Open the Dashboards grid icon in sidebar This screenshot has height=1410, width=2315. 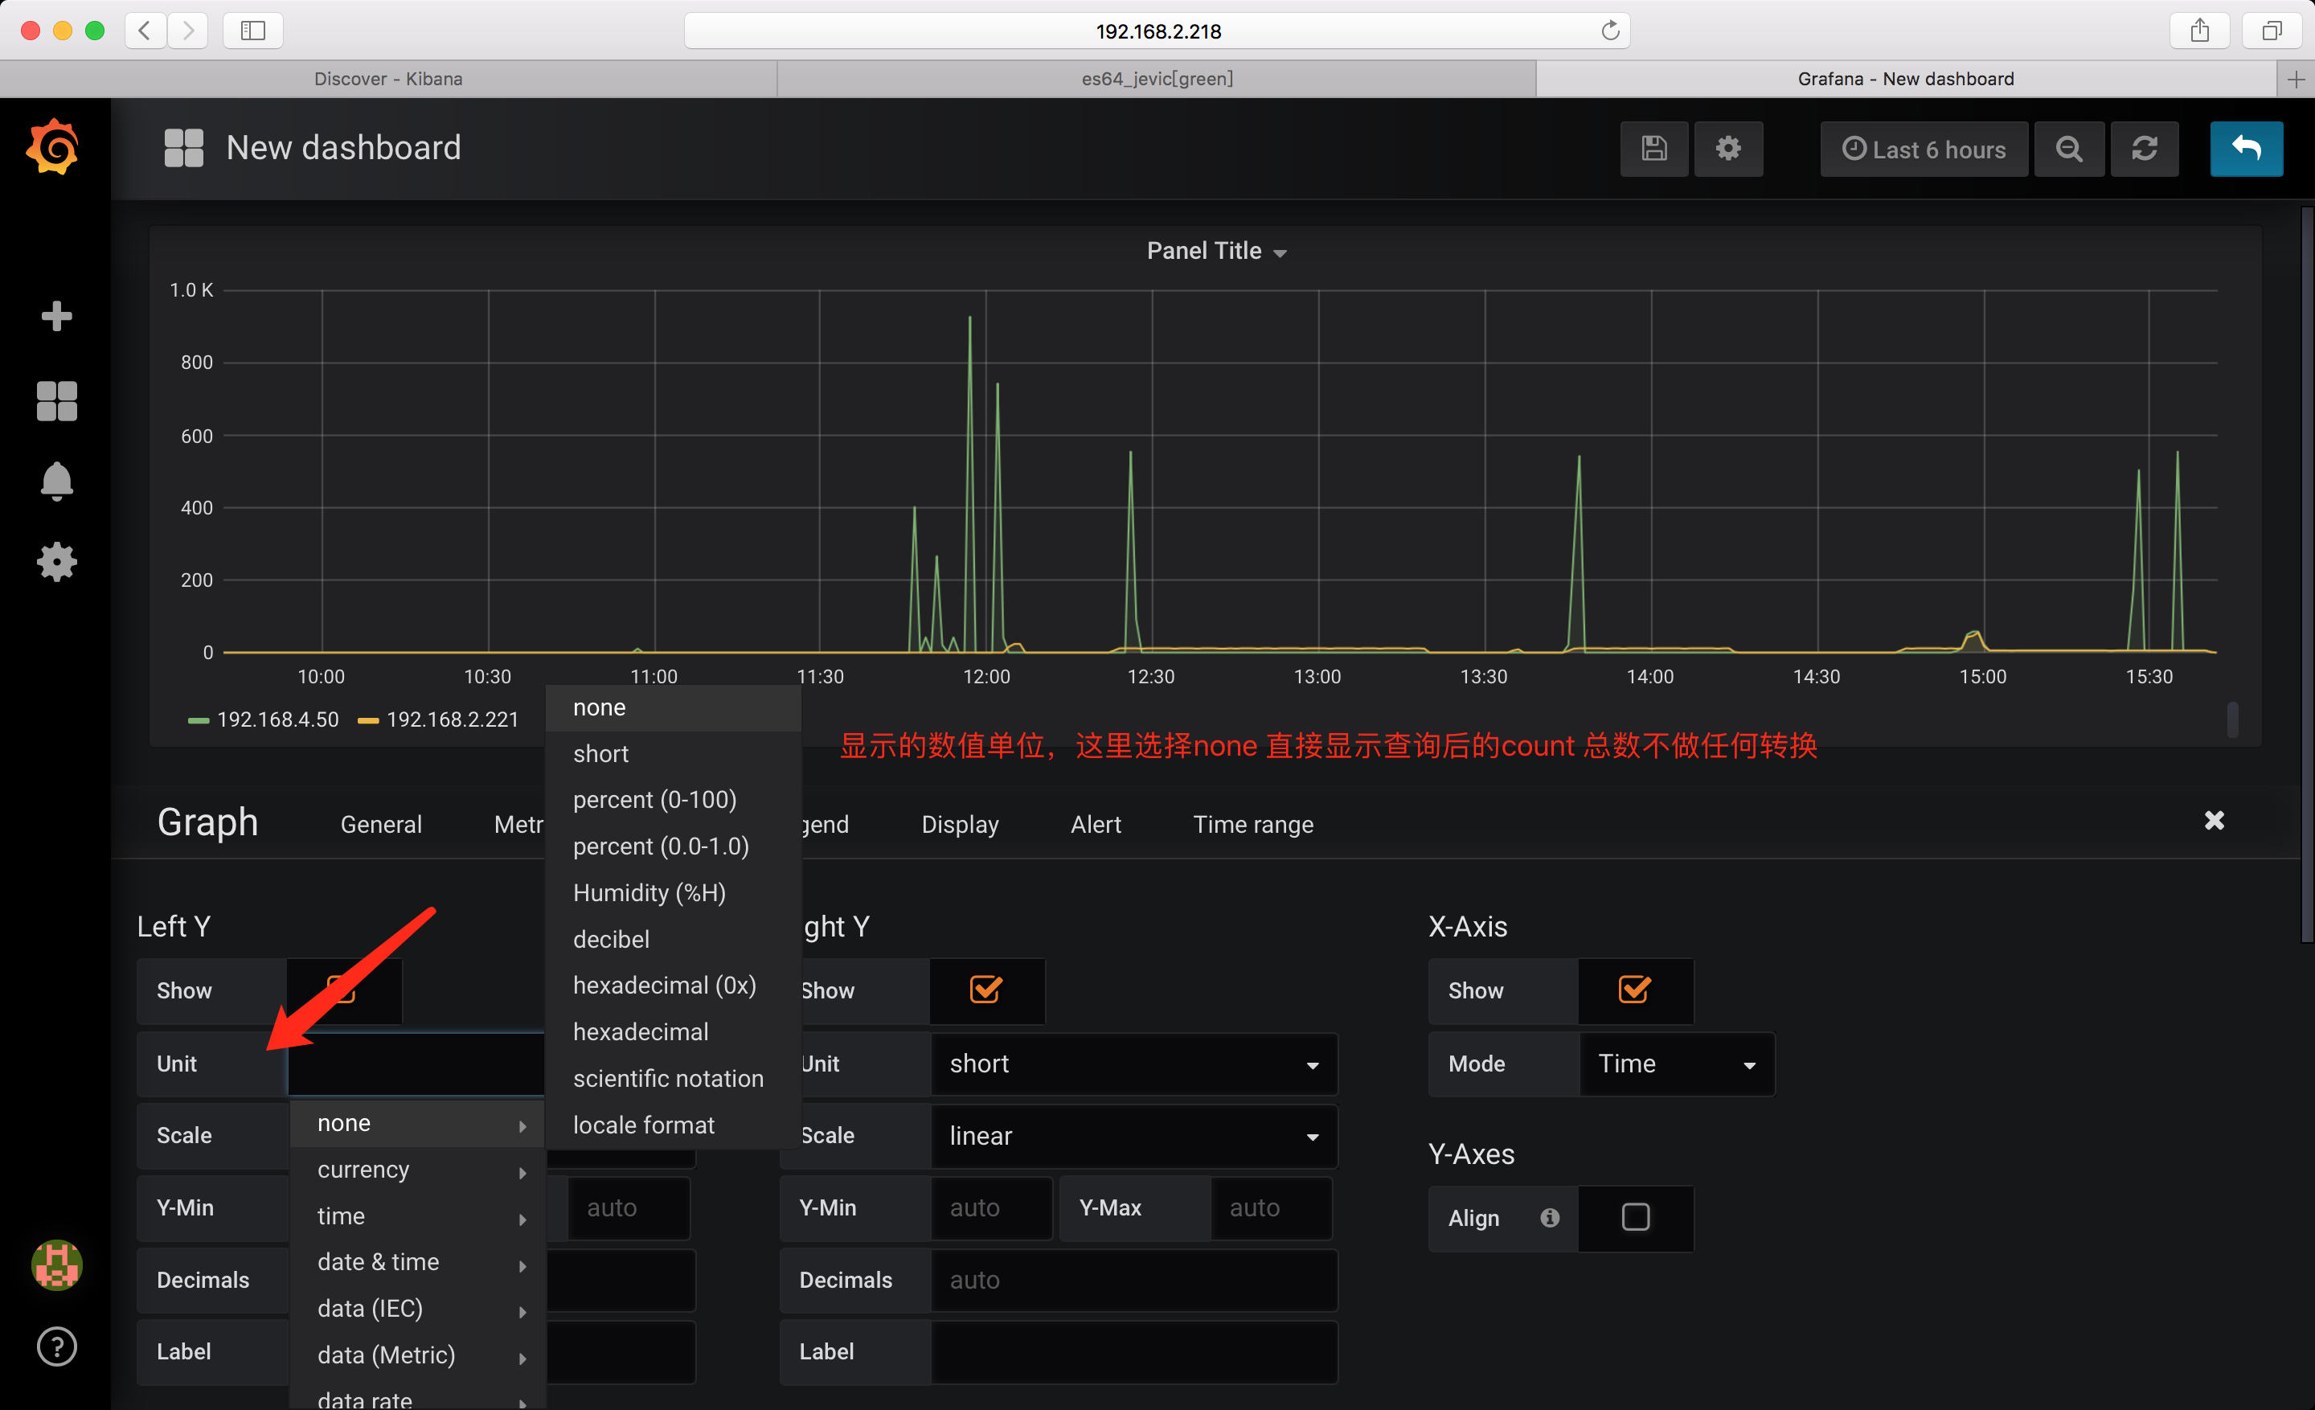(56, 401)
